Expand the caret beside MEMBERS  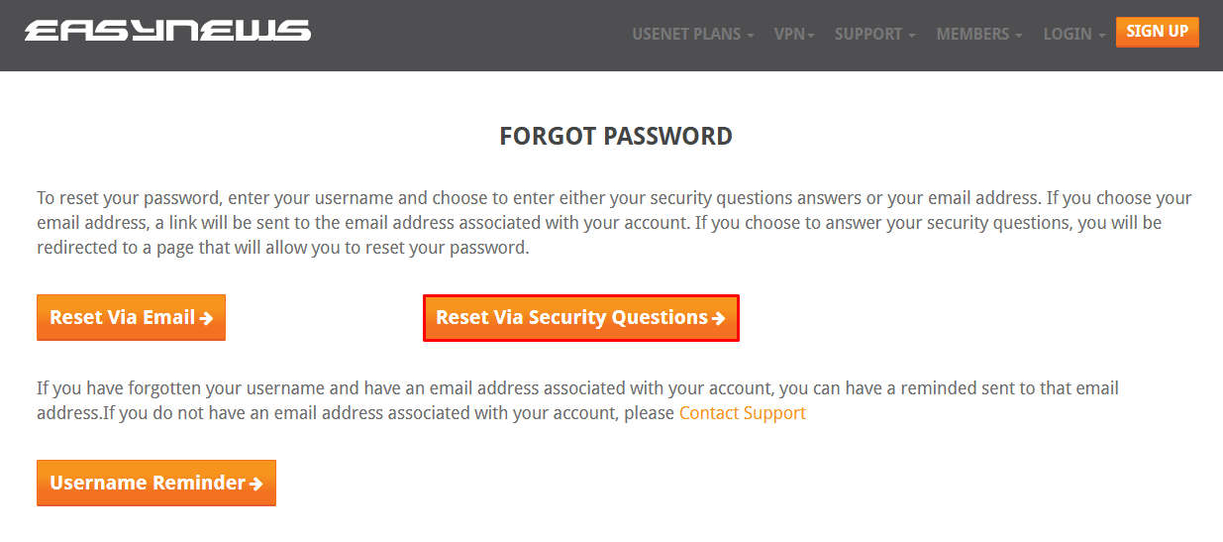coord(1019,36)
